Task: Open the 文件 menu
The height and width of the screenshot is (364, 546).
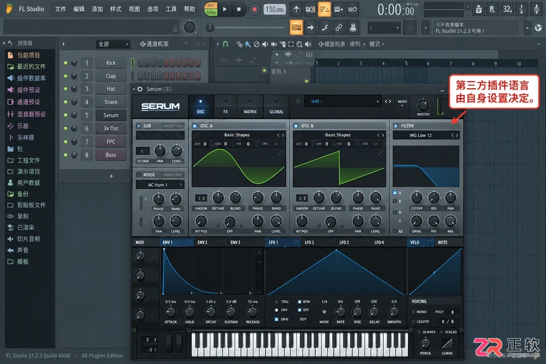Action: pyautogui.click(x=60, y=9)
